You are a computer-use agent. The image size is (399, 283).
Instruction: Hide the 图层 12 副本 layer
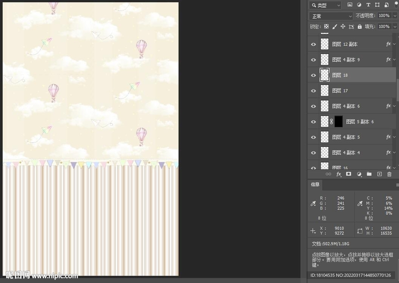pyautogui.click(x=313, y=44)
